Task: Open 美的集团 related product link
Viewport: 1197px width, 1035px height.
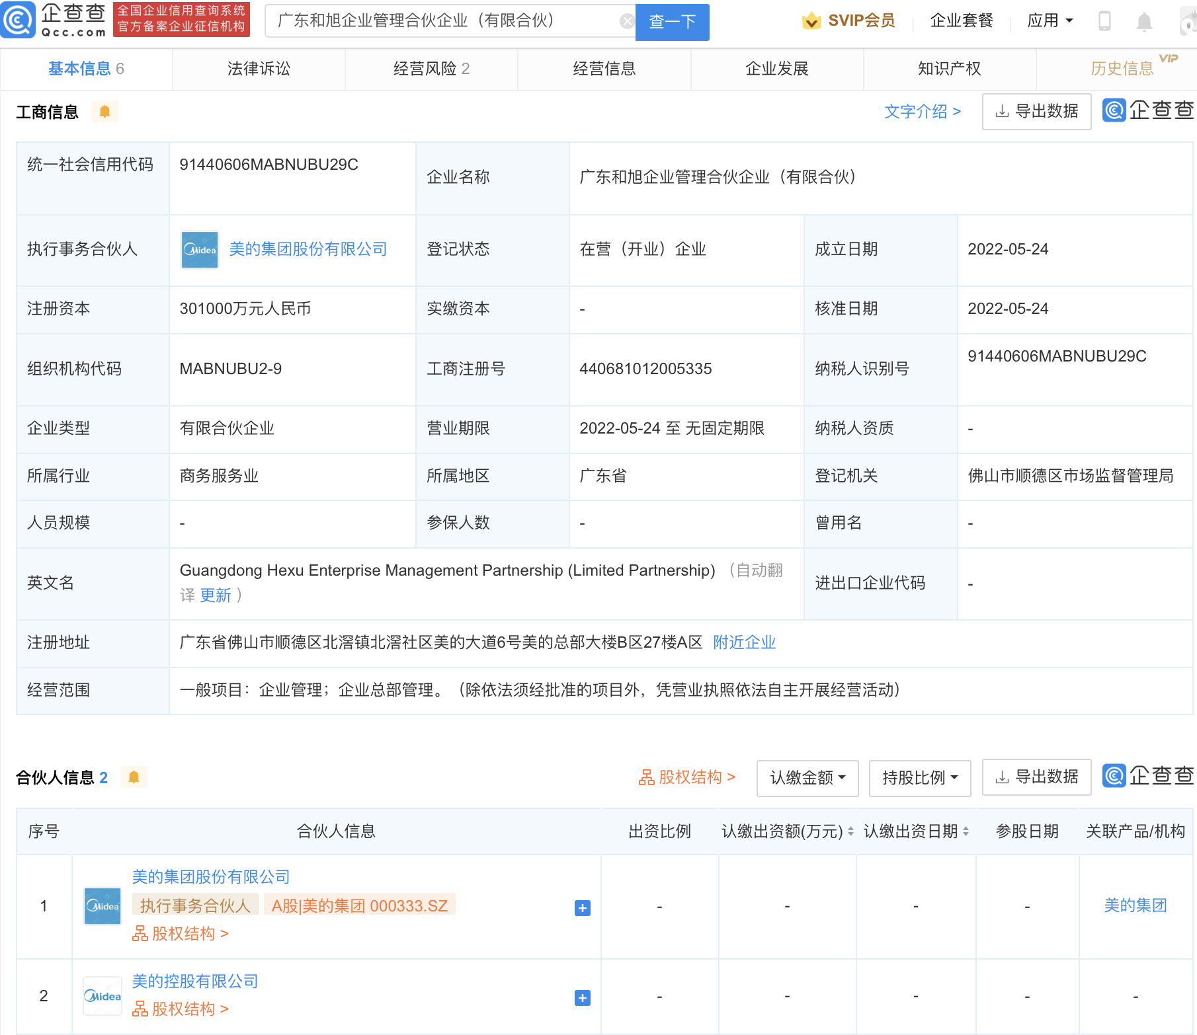Action: coord(1135,905)
